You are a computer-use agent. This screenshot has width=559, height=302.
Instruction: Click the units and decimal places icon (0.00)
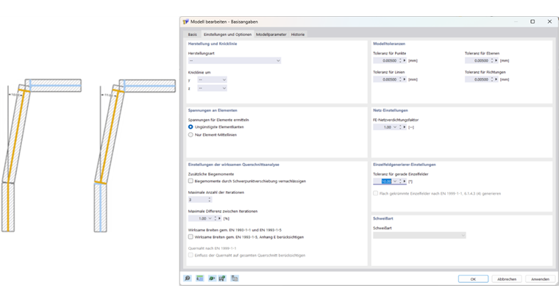199,278
